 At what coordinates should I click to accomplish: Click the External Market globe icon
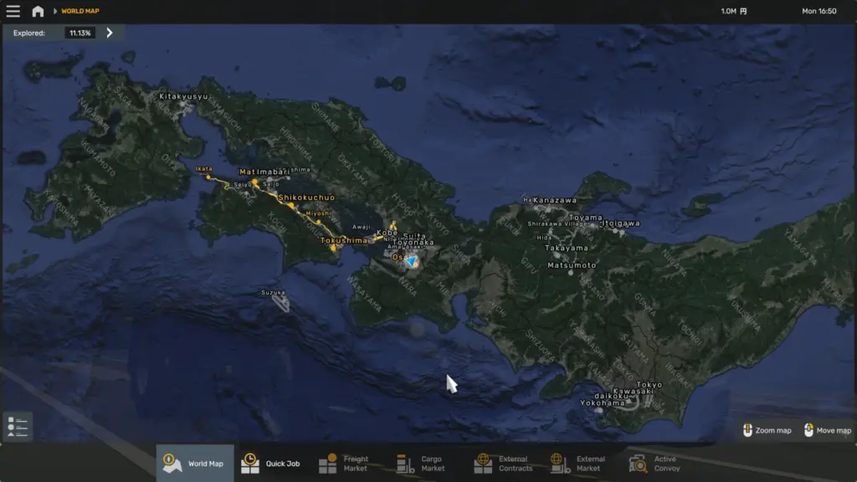tap(560, 464)
